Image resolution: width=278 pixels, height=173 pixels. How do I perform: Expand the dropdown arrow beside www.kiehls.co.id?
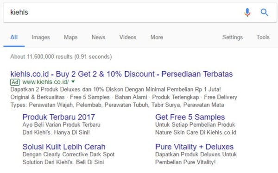tap(73, 81)
